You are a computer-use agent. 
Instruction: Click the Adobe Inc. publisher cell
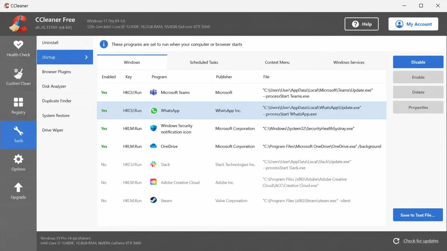pyautogui.click(x=225, y=183)
